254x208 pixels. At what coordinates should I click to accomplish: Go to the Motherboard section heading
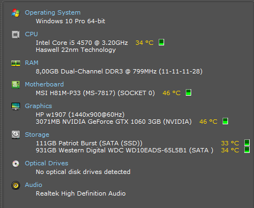(44, 84)
